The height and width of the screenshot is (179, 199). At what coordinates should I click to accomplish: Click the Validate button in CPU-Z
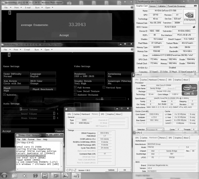point(111,170)
